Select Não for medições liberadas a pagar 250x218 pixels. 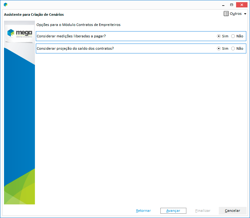click(233, 36)
